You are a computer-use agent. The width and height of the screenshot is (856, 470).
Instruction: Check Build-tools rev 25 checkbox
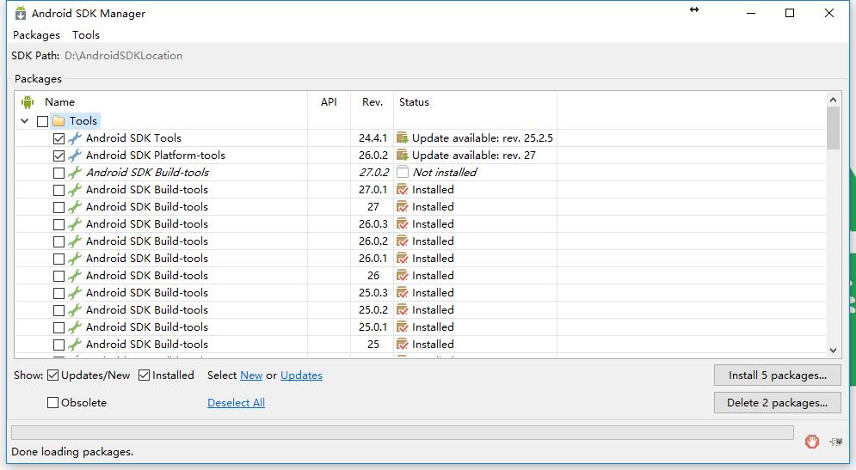tap(59, 345)
